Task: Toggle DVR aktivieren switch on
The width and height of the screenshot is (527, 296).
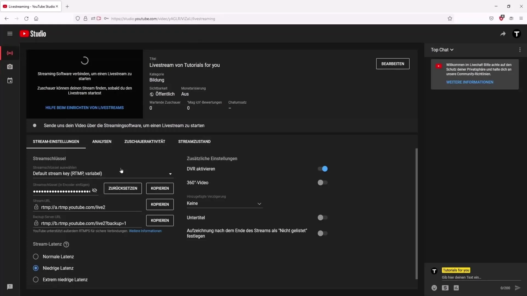Action: 323,169
